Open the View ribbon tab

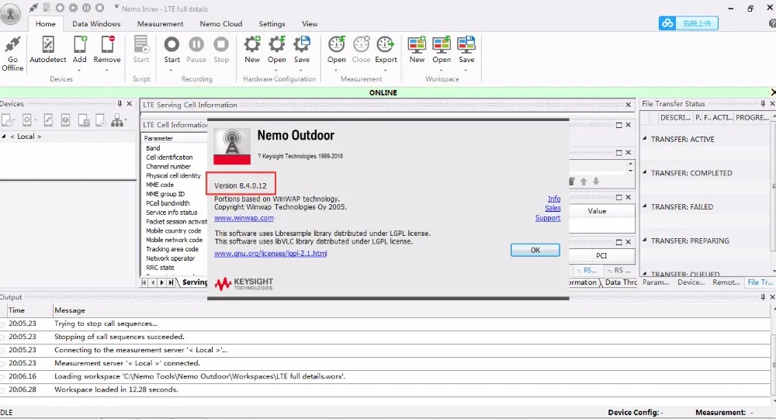310,24
